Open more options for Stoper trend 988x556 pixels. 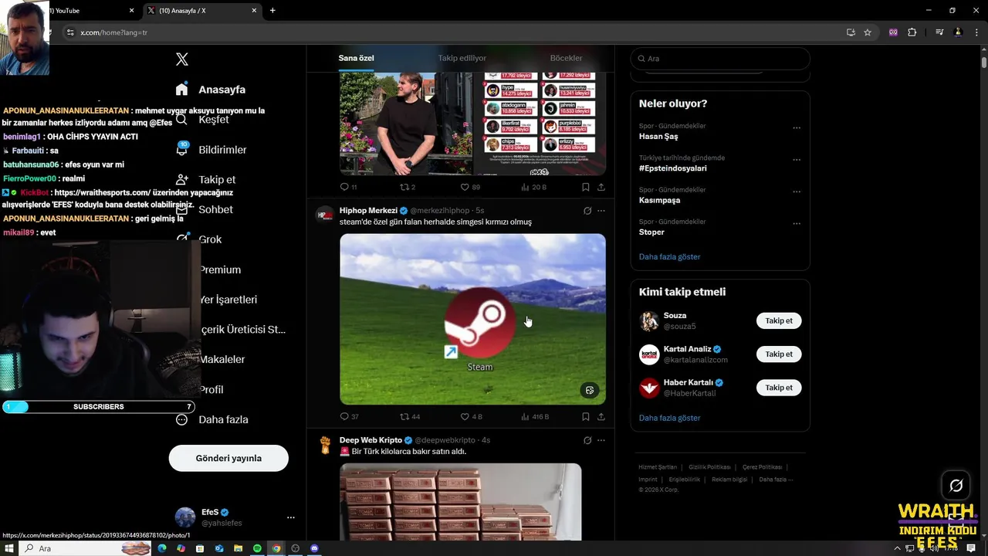797,224
